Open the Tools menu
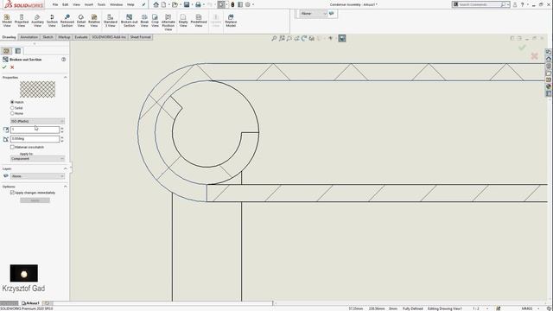 (101, 4)
